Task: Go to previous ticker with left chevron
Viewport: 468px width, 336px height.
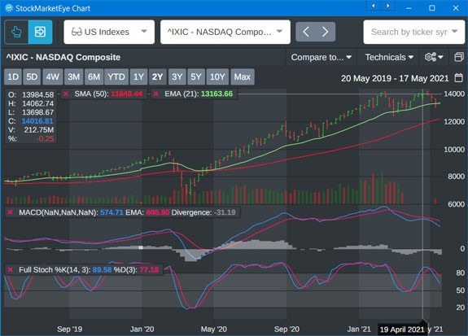Action: pos(306,32)
